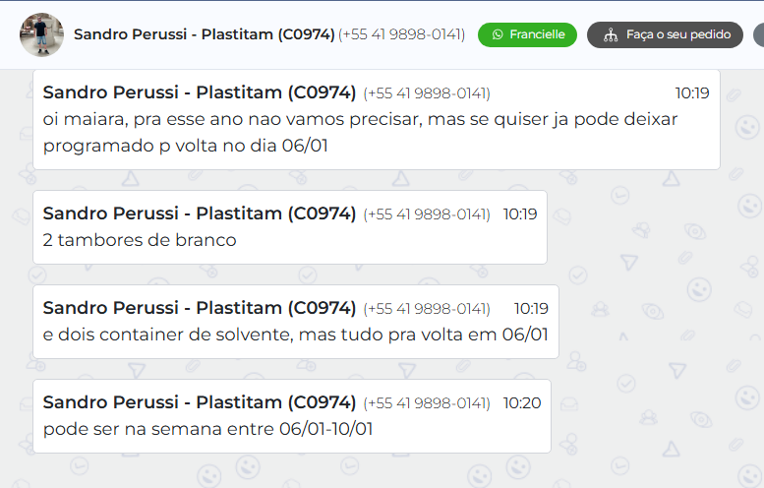Click the phone number in the tambores message

click(427, 213)
